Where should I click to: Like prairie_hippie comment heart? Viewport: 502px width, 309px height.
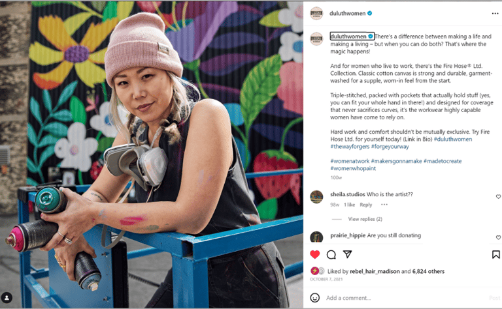point(498,237)
